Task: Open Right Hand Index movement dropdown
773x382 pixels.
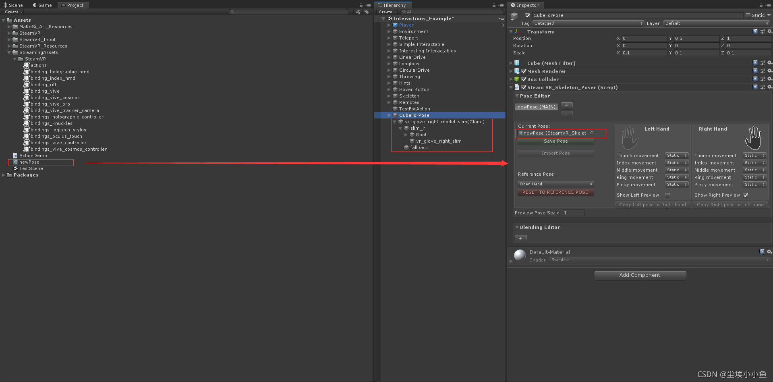Action: click(754, 163)
